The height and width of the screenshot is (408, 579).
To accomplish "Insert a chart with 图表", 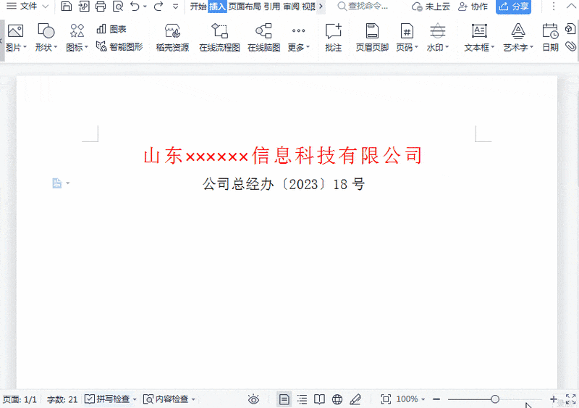I will [x=111, y=29].
